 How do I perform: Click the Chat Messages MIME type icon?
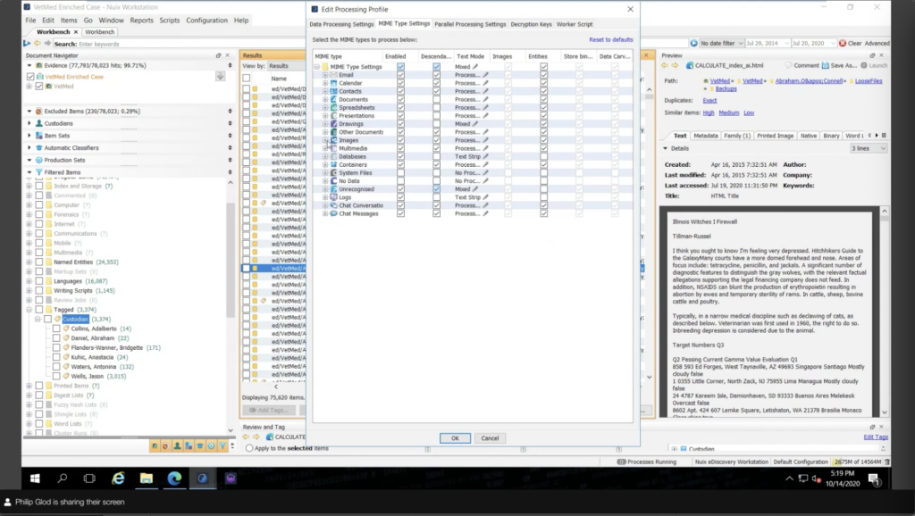pyautogui.click(x=334, y=213)
